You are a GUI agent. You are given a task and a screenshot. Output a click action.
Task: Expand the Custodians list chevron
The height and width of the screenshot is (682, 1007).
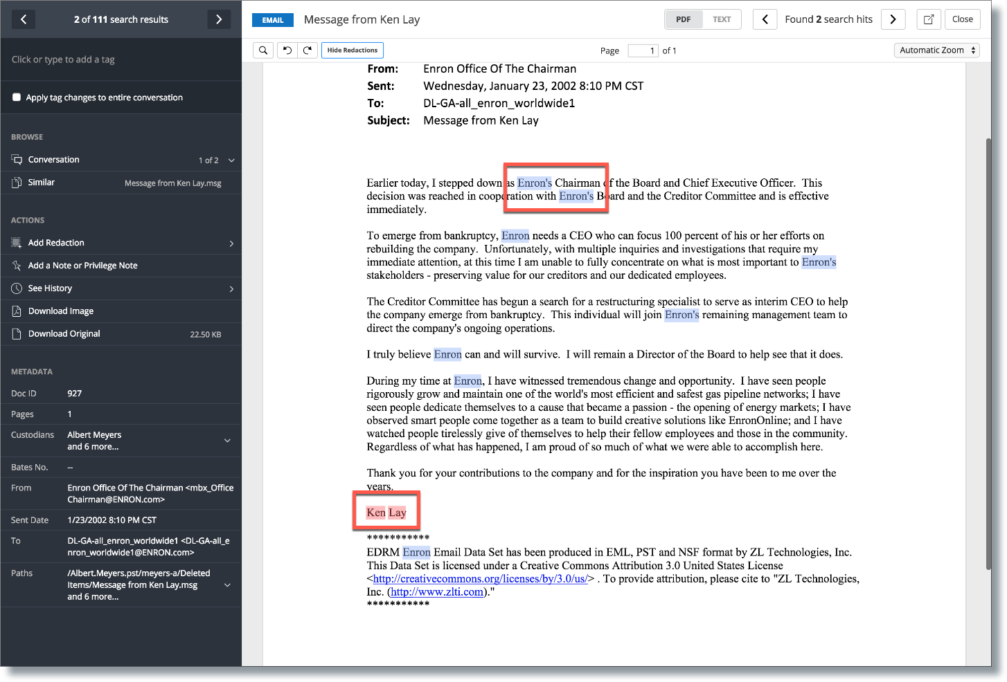tap(227, 441)
